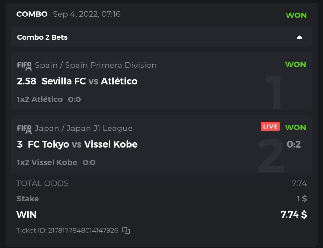Click the 1x2 Vissel Kobe selection
The width and height of the screenshot is (323, 248).
(x=47, y=162)
